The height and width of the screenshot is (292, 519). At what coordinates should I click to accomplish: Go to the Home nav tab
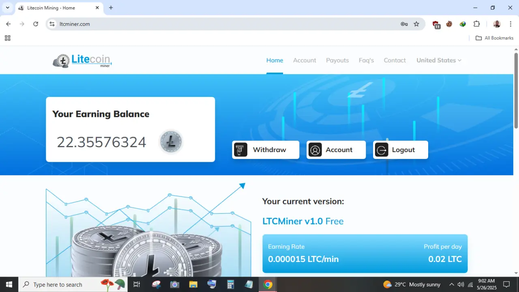275,60
